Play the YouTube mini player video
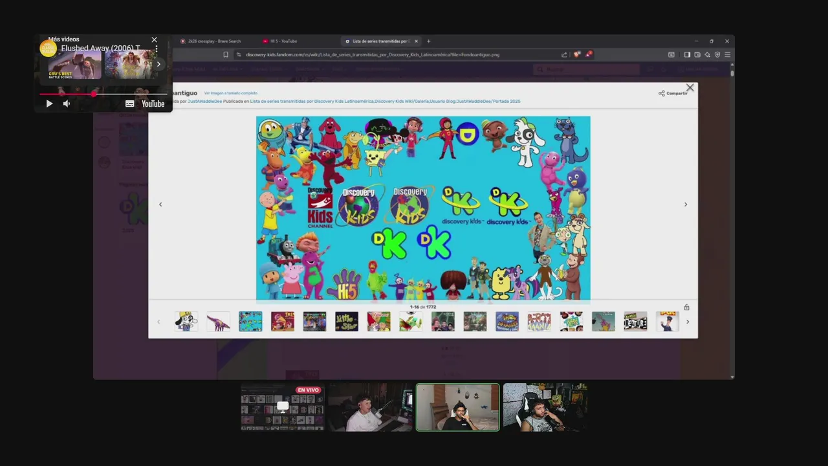Screen dimensions: 828x466 click(x=49, y=104)
